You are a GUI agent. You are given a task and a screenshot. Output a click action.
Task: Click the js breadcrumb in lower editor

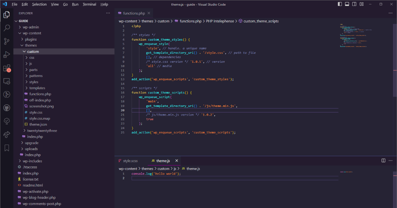175,169
